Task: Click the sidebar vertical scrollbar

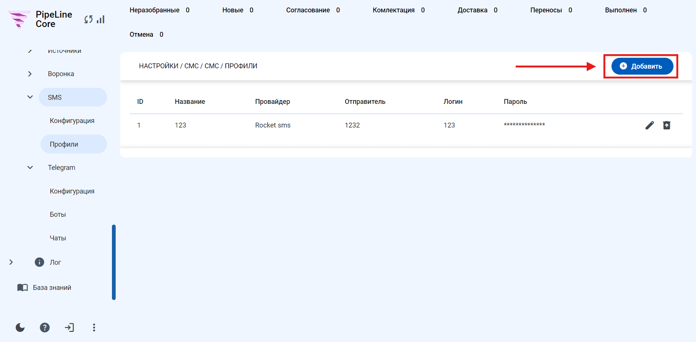Action: (x=114, y=262)
